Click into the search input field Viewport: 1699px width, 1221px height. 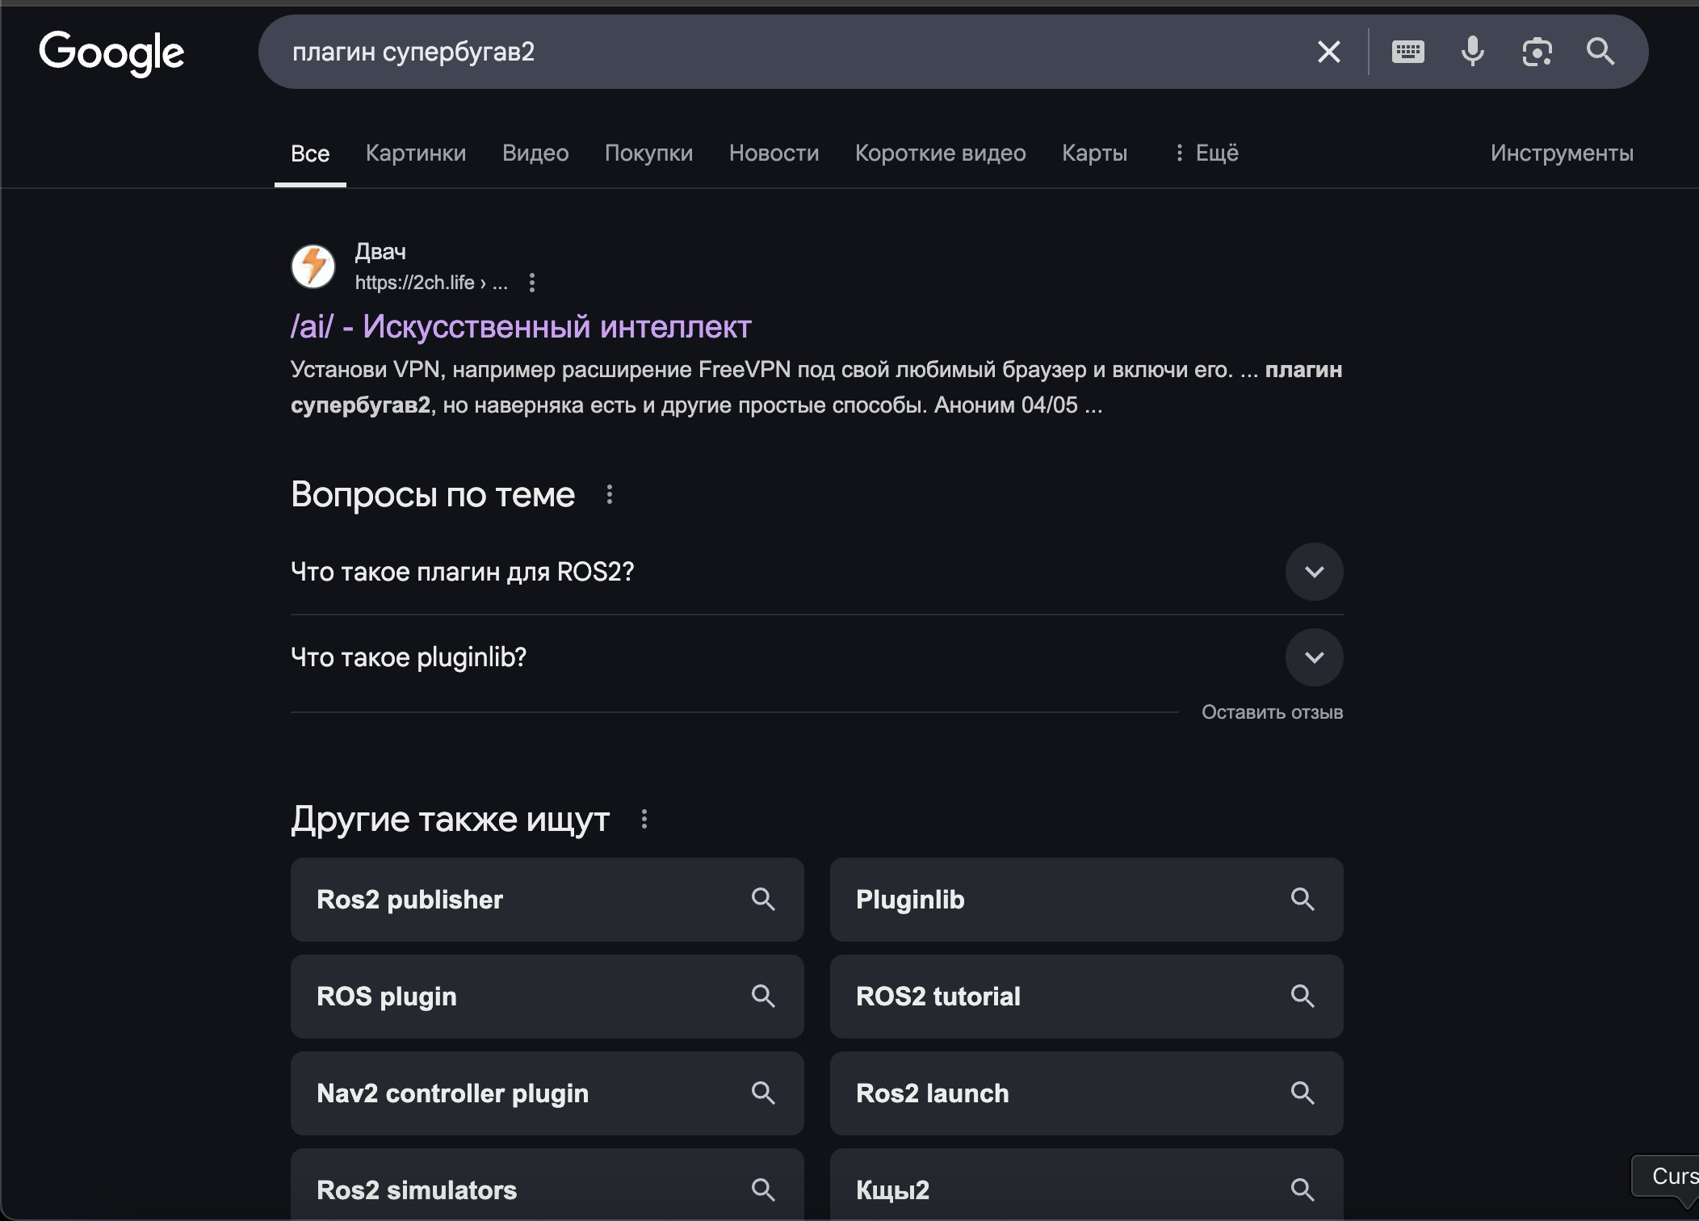click(791, 52)
